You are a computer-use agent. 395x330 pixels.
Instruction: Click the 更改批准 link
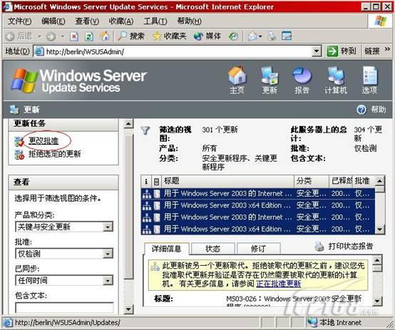43,140
